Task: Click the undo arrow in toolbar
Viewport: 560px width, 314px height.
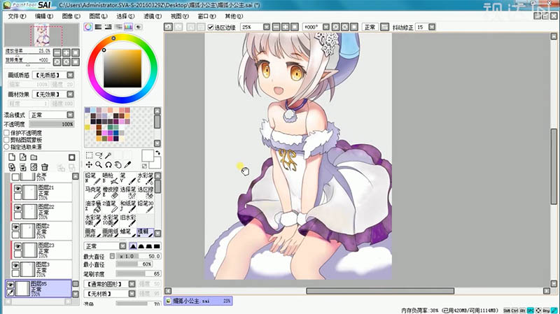Action: [x=168, y=27]
